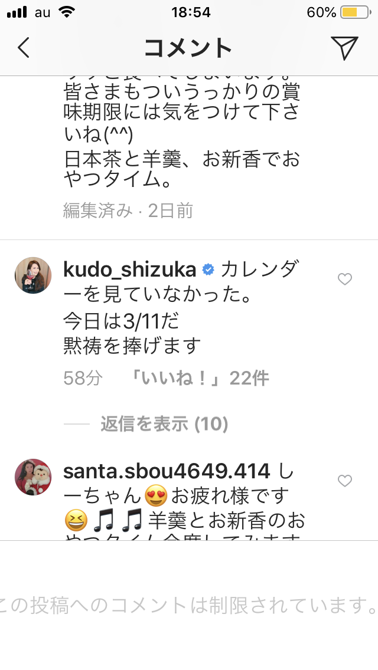Tap the blue verified badge
The width and height of the screenshot is (378, 670).
208,270
